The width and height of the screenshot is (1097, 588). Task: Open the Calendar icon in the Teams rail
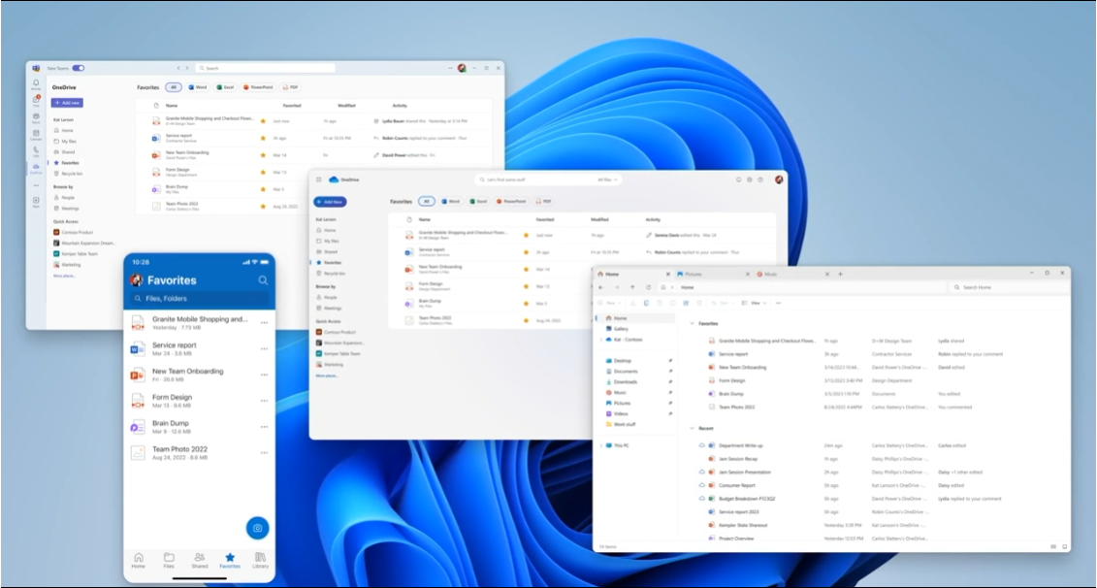pyautogui.click(x=37, y=135)
